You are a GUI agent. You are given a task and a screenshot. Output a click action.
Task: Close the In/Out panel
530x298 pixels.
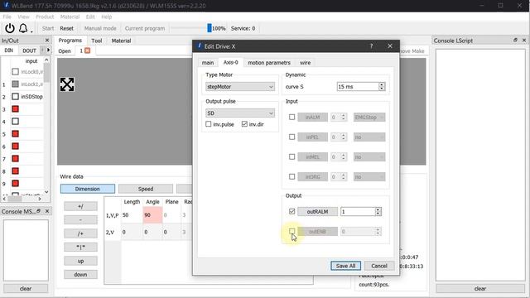(47, 41)
